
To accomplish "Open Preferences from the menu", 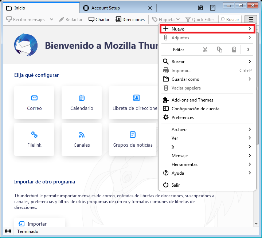I will coord(207,118).
